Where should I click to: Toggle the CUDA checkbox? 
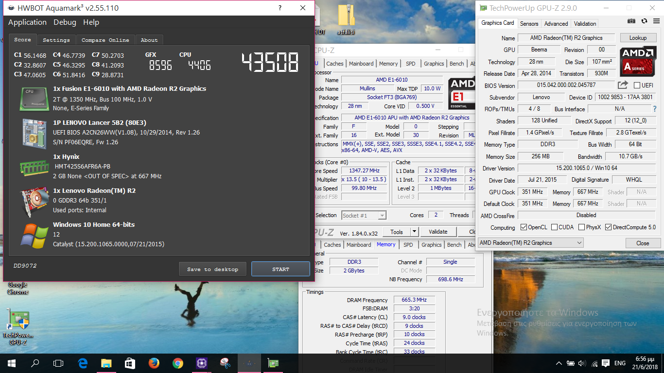coord(554,227)
